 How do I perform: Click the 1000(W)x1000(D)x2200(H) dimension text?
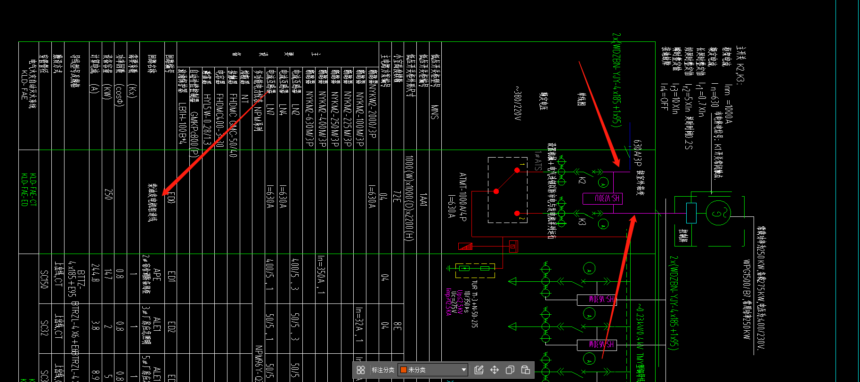point(409,199)
